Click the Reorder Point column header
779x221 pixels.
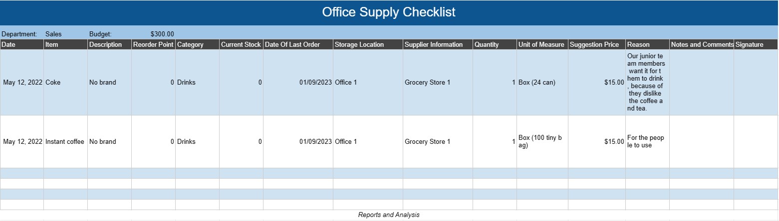[x=153, y=45]
